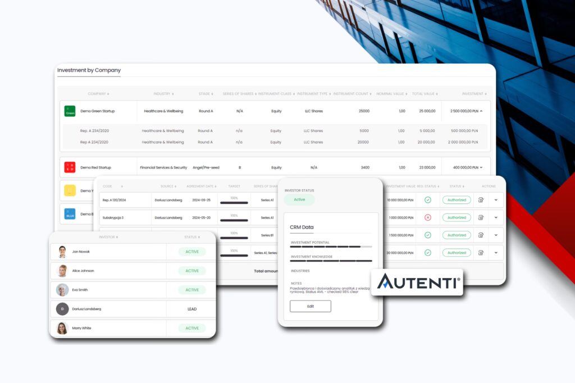Click the Active investor status badge
This screenshot has width=575, height=383.
(299, 199)
